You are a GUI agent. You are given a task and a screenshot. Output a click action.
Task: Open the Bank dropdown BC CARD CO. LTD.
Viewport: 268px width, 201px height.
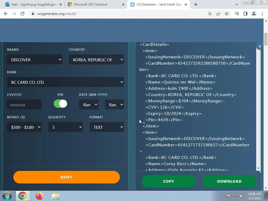click(65, 82)
